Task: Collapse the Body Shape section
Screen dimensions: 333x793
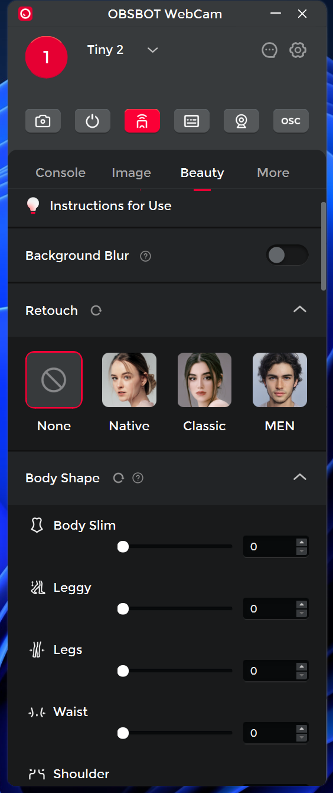Action: [300, 476]
